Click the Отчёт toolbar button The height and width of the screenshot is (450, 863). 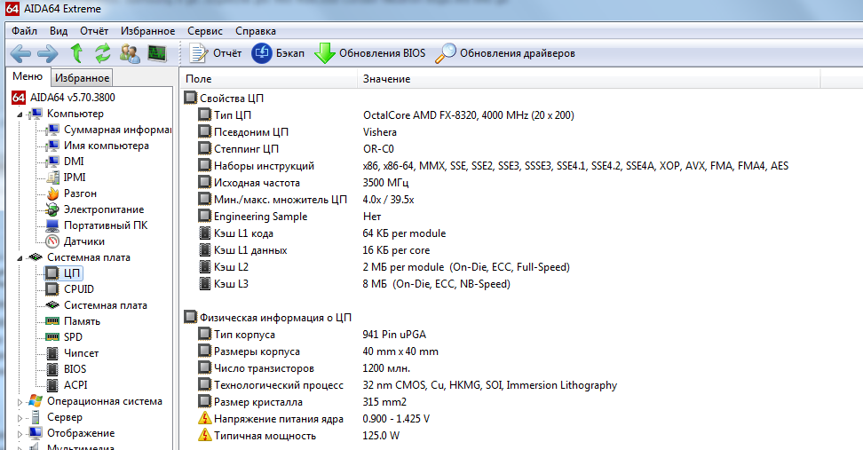(x=215, y=53)
